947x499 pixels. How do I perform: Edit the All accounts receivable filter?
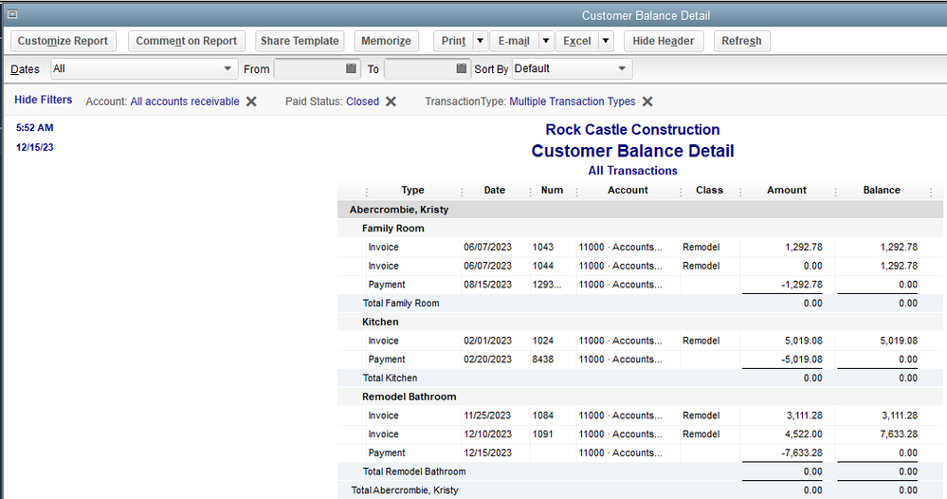click(x=185, y=102)
